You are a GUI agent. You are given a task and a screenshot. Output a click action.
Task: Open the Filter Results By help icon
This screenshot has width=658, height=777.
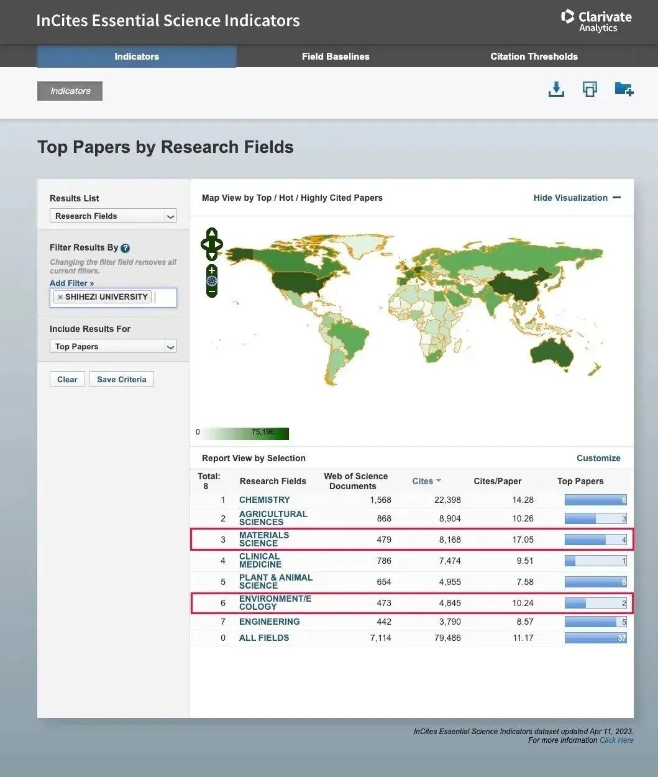pos(126,248)
